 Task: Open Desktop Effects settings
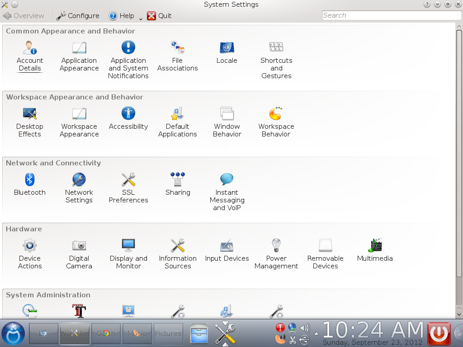pos(30,122)
